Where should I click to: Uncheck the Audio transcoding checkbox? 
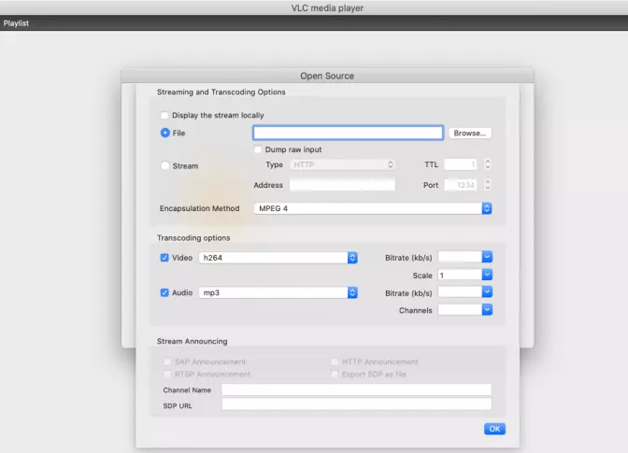(164, 292)
